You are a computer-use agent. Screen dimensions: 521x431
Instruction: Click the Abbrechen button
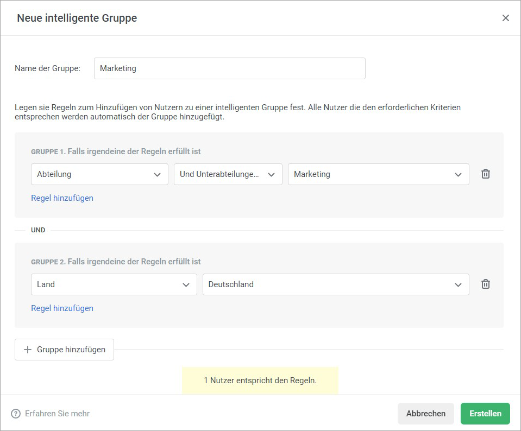(425, 414)
